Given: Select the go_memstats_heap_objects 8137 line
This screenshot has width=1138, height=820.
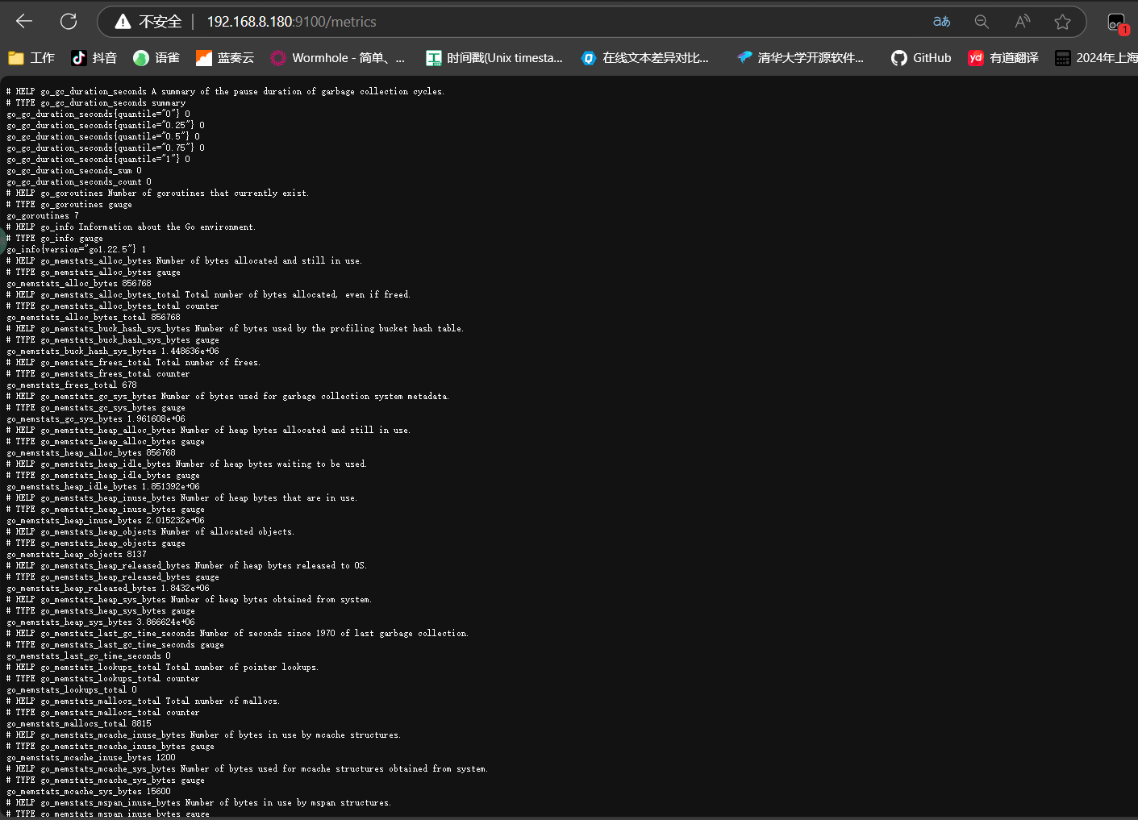Looking at the screenshot, I should [77, 555].
